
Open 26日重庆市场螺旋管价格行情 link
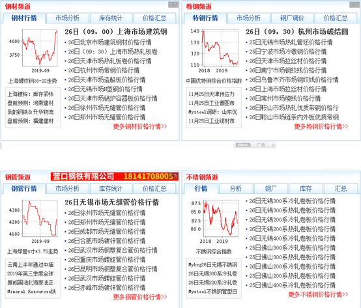click(x=107, y=260)
